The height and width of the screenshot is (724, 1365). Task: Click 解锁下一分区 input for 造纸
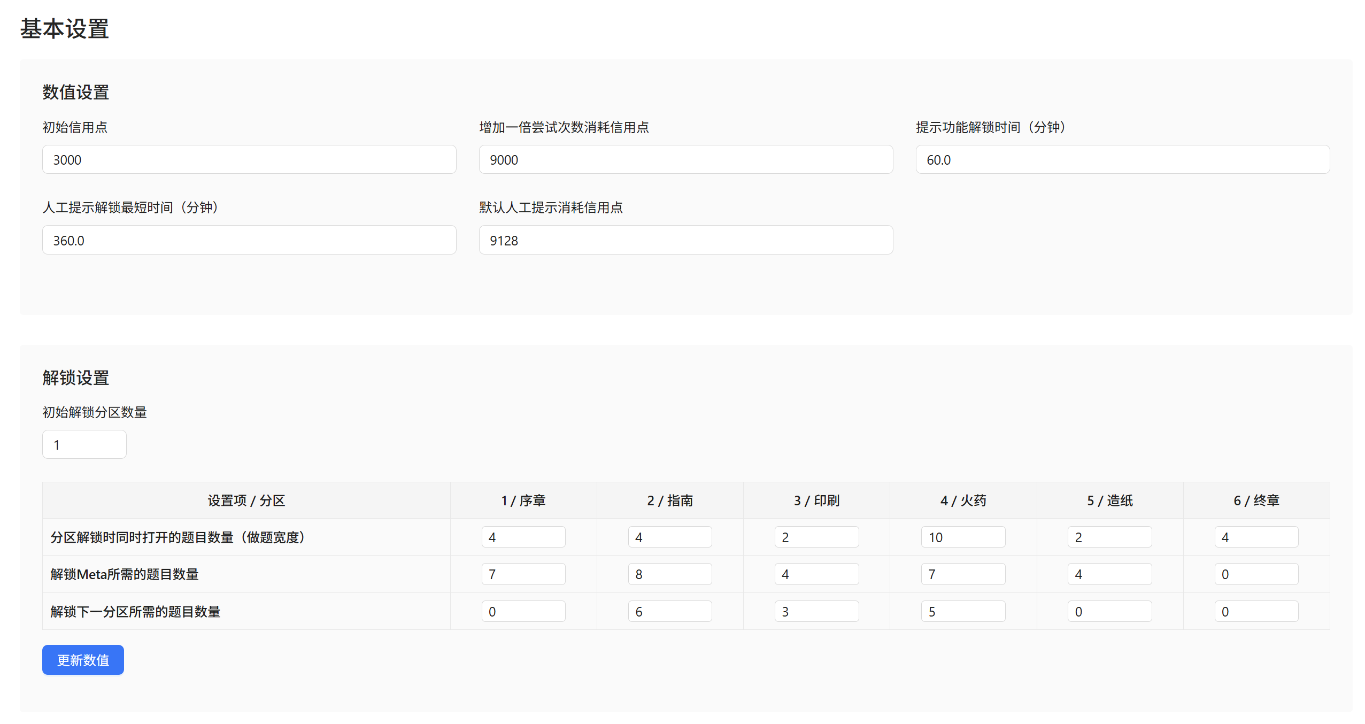(x=1109, y=611)
